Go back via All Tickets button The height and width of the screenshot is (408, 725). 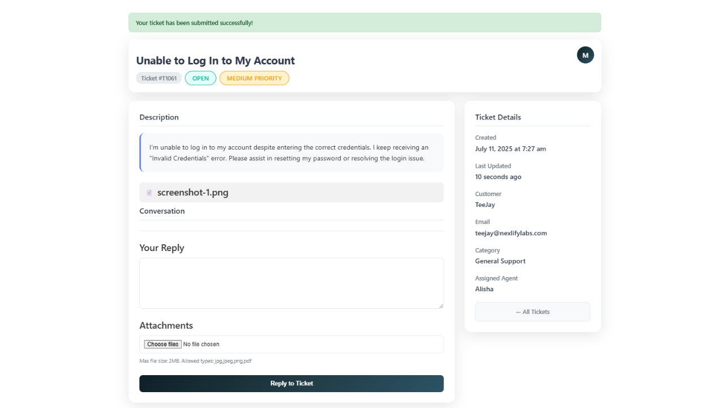(x=532, y=312)
